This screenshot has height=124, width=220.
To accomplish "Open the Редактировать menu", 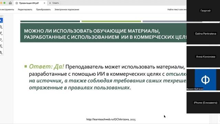I will click(25, 10).
